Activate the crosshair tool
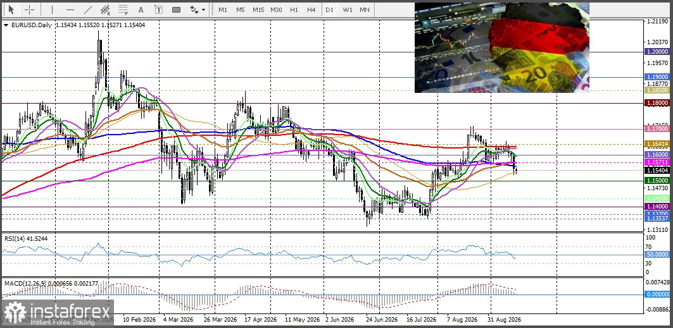The width and height of the screenshot is (673, 328). tap(29, 9)
